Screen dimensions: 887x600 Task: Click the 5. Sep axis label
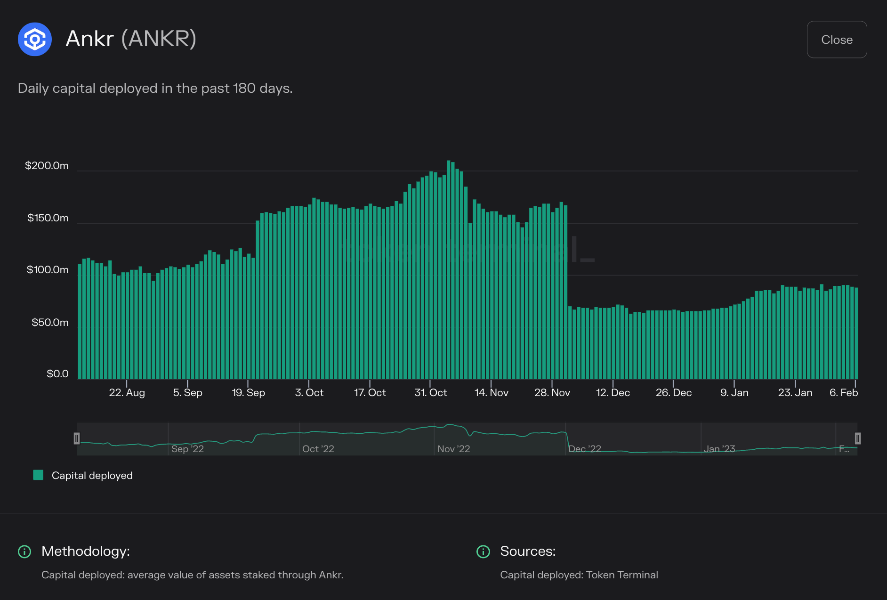[x=188, y=393]
